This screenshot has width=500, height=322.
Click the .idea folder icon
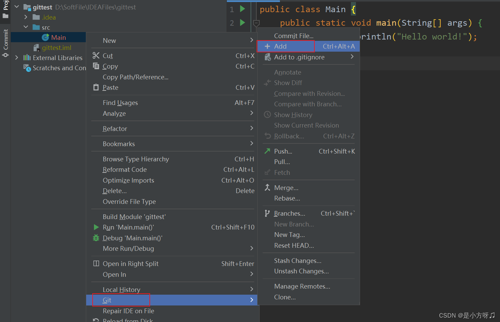click(x=36, y=17)
